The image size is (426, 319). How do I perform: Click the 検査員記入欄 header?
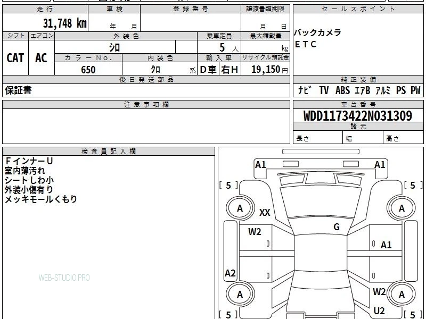109,152
